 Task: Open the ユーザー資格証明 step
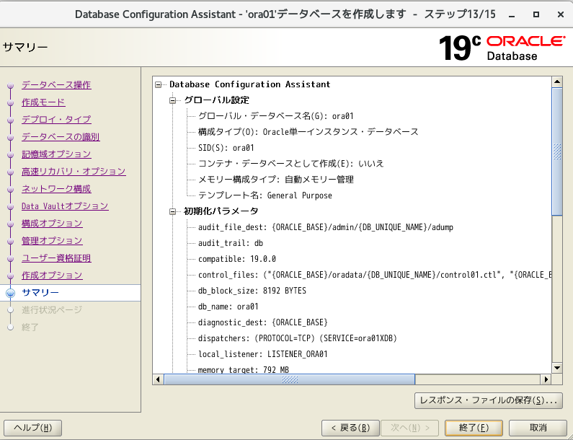(56, 258)
